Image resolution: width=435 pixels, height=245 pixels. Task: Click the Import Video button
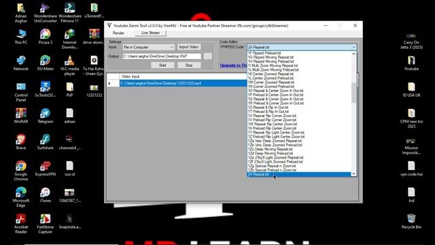pyautogui.click(x=189, y=47)
